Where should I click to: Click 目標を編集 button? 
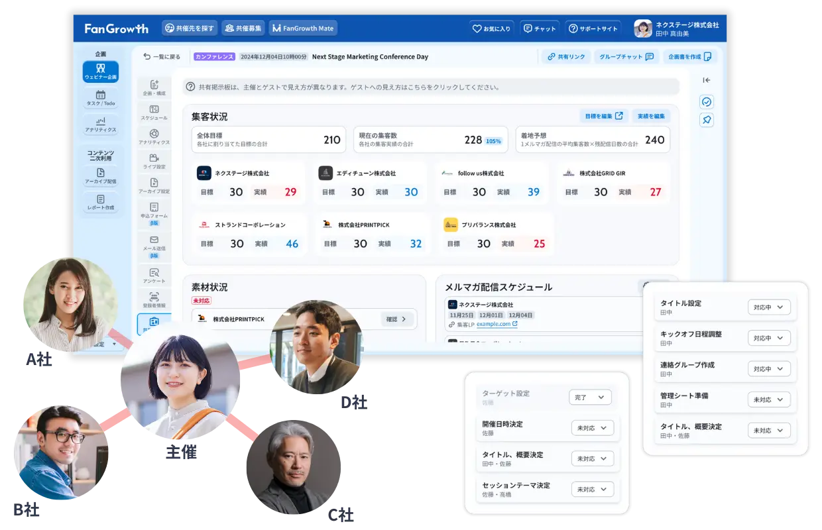click(603, 116)
